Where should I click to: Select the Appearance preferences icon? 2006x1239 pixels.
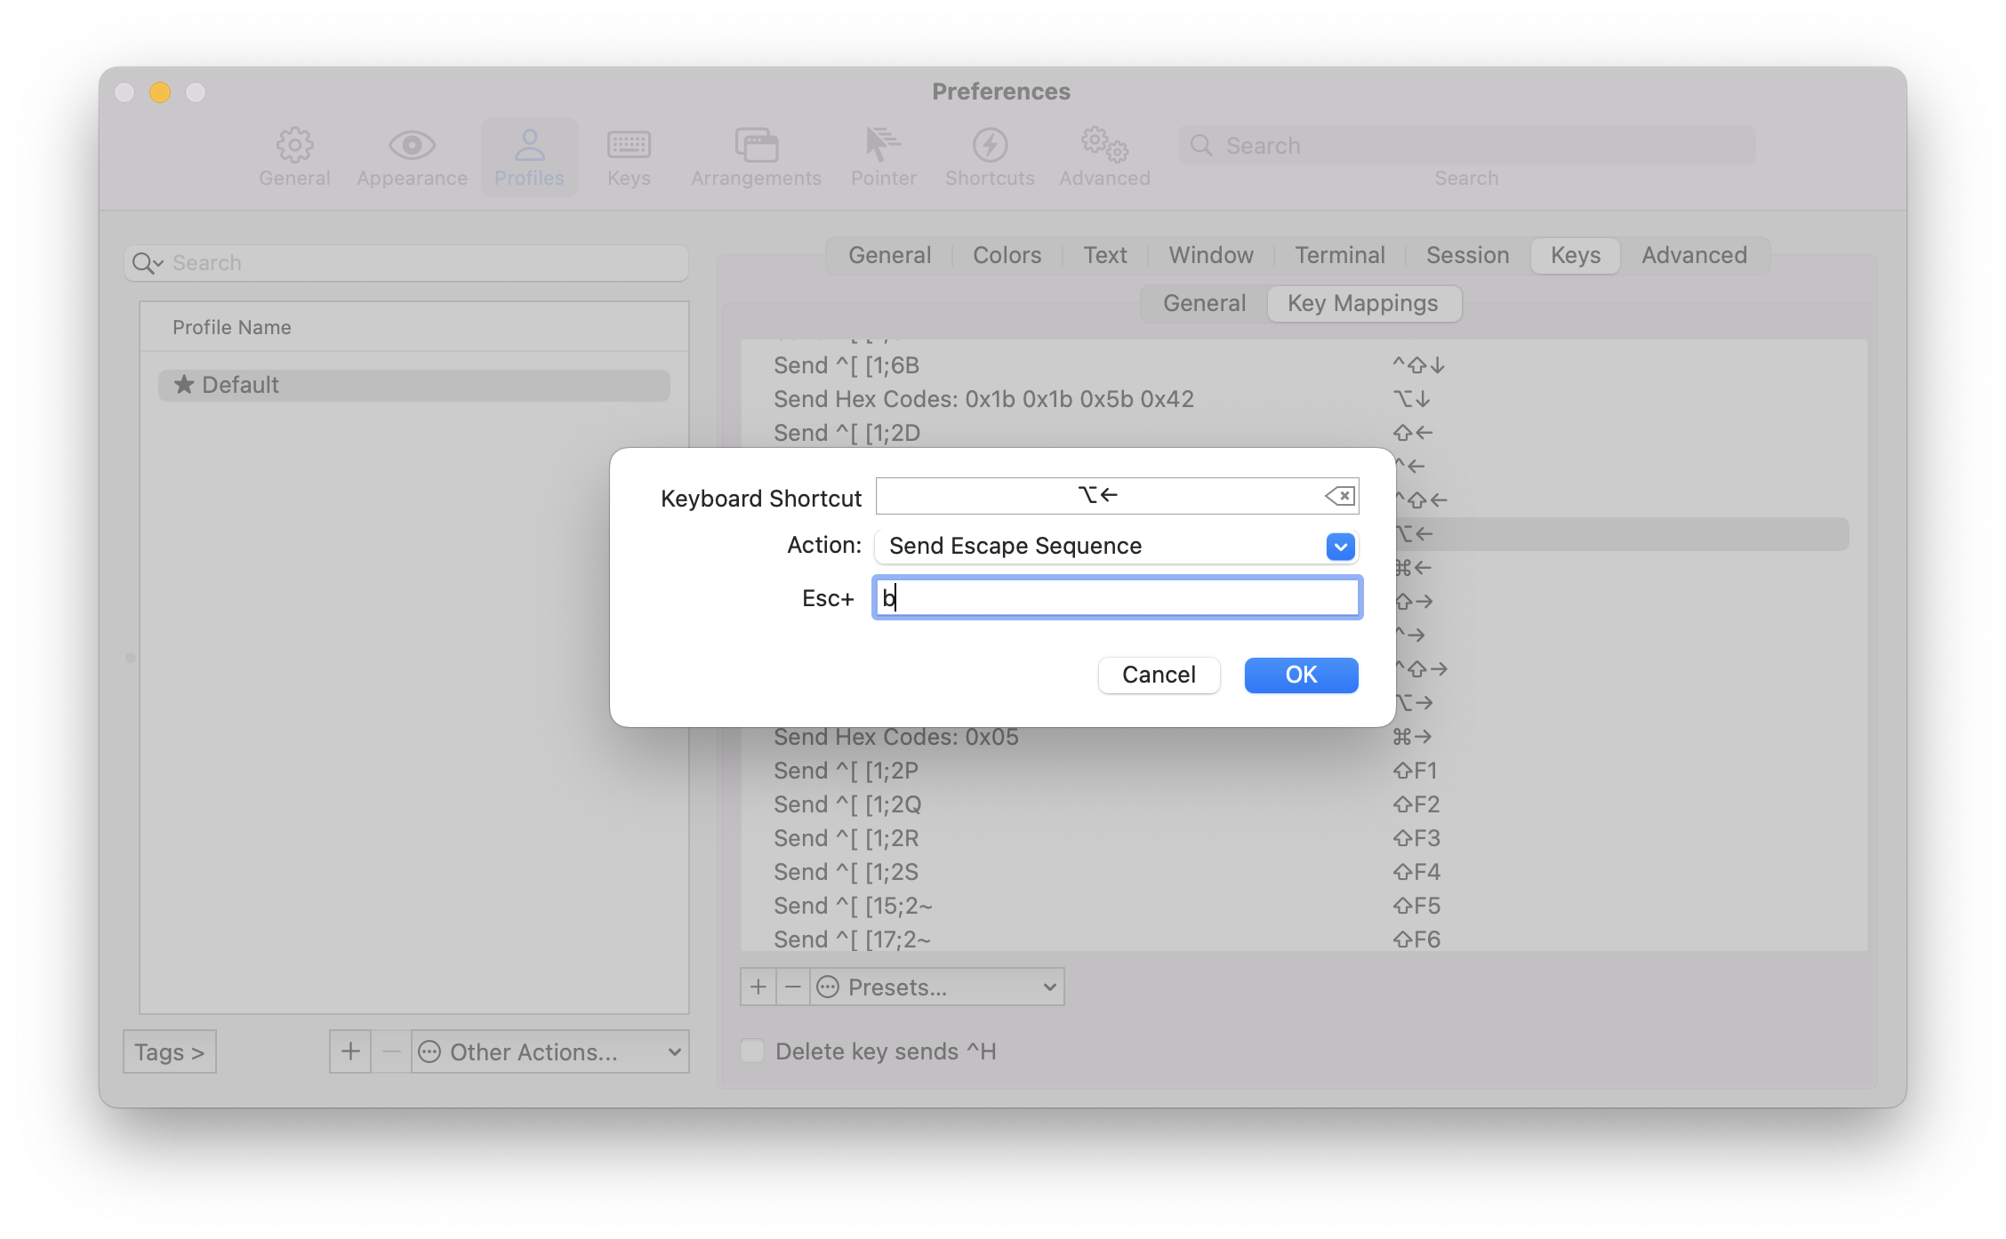pos(411,156)
